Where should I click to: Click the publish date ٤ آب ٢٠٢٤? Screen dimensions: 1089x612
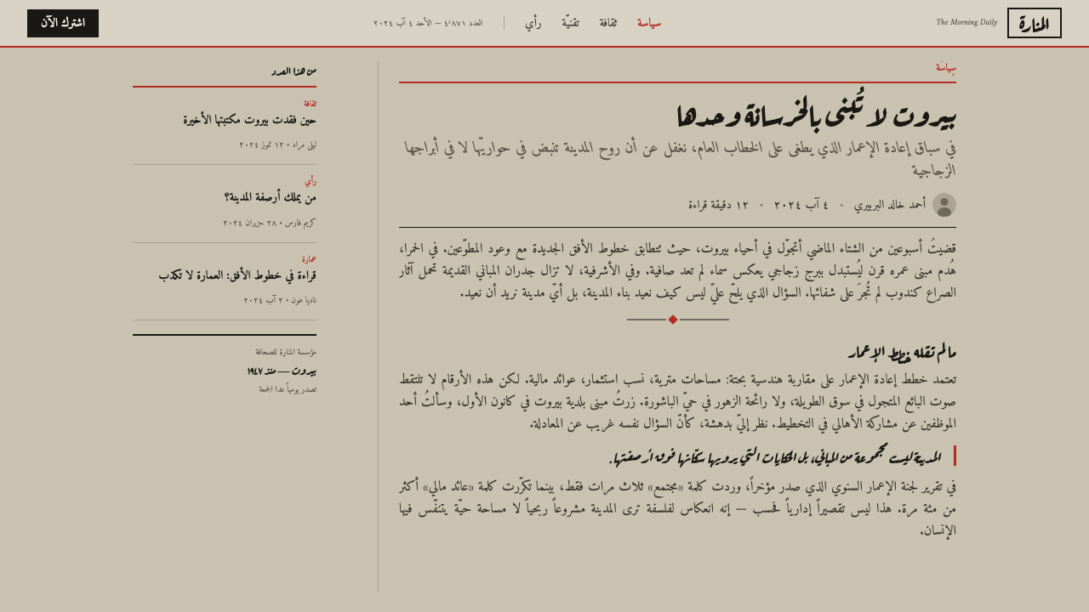tap(801, 205)
